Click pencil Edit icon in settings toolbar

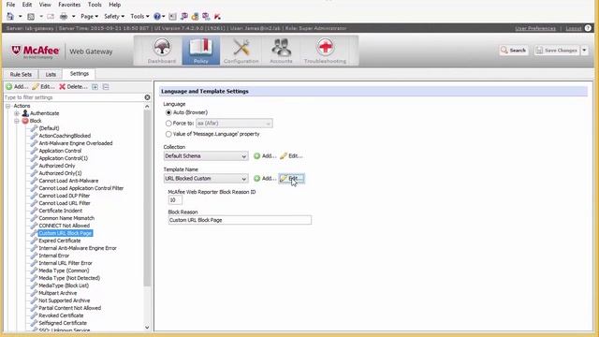pyautogui.click(x=36, y=87)
